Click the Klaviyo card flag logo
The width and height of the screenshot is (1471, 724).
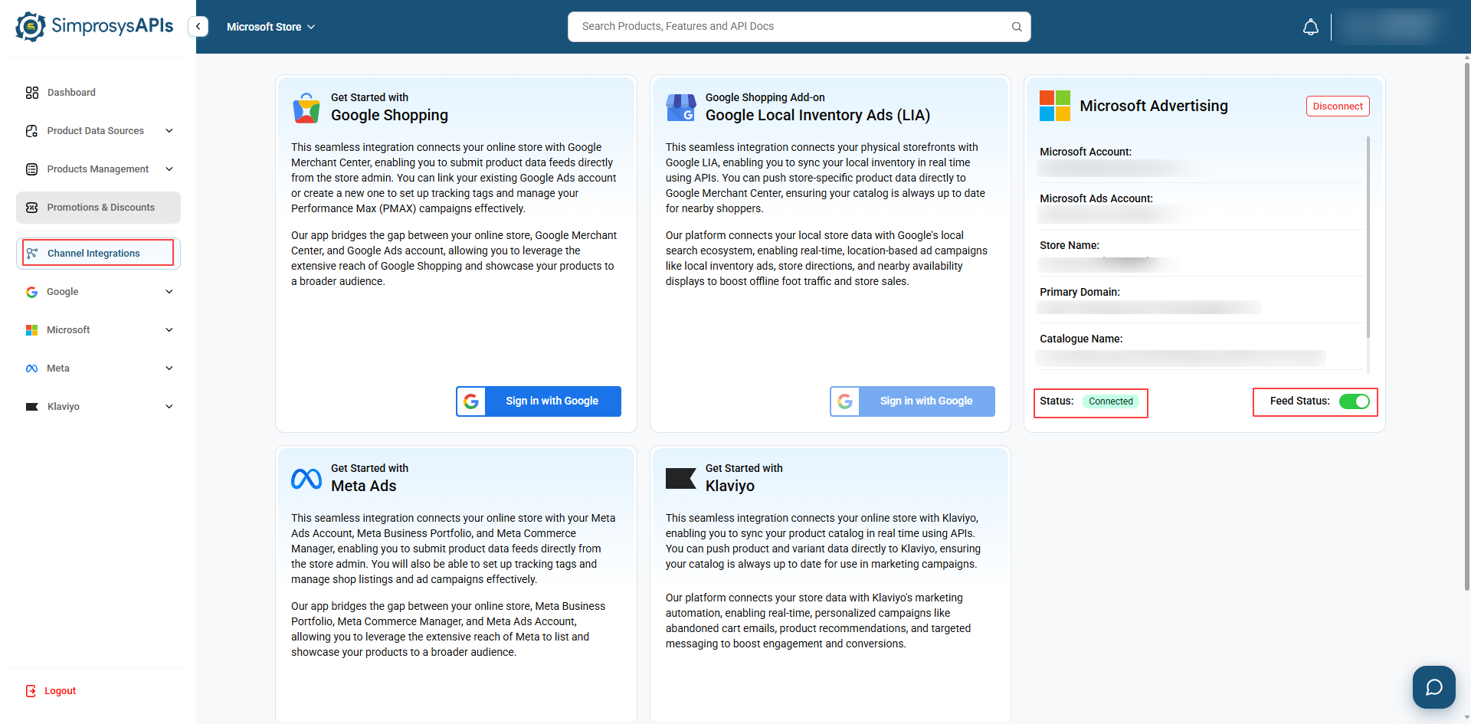pyautogui.click(x=681, y=479)
